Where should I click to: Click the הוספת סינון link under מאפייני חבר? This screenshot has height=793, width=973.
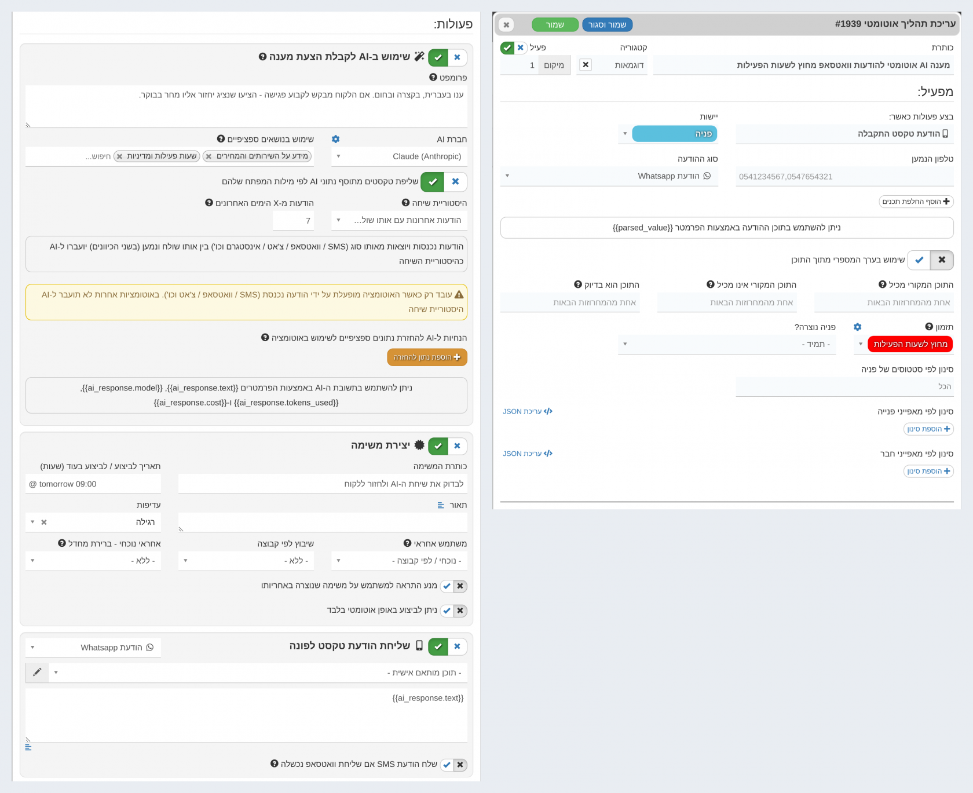[928, 472]
